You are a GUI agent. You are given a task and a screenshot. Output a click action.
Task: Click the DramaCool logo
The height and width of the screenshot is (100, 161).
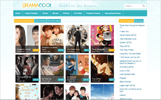pyautogui.click(x=37, y=5)
